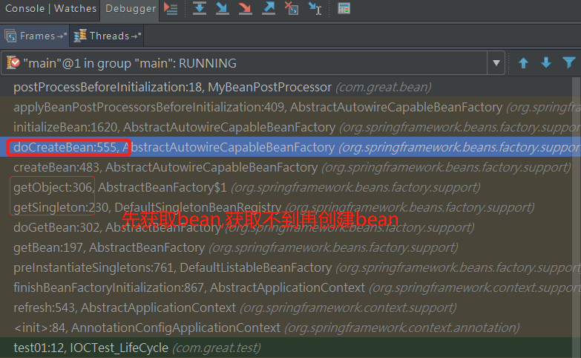Open the Threads tab

point(107,36)
